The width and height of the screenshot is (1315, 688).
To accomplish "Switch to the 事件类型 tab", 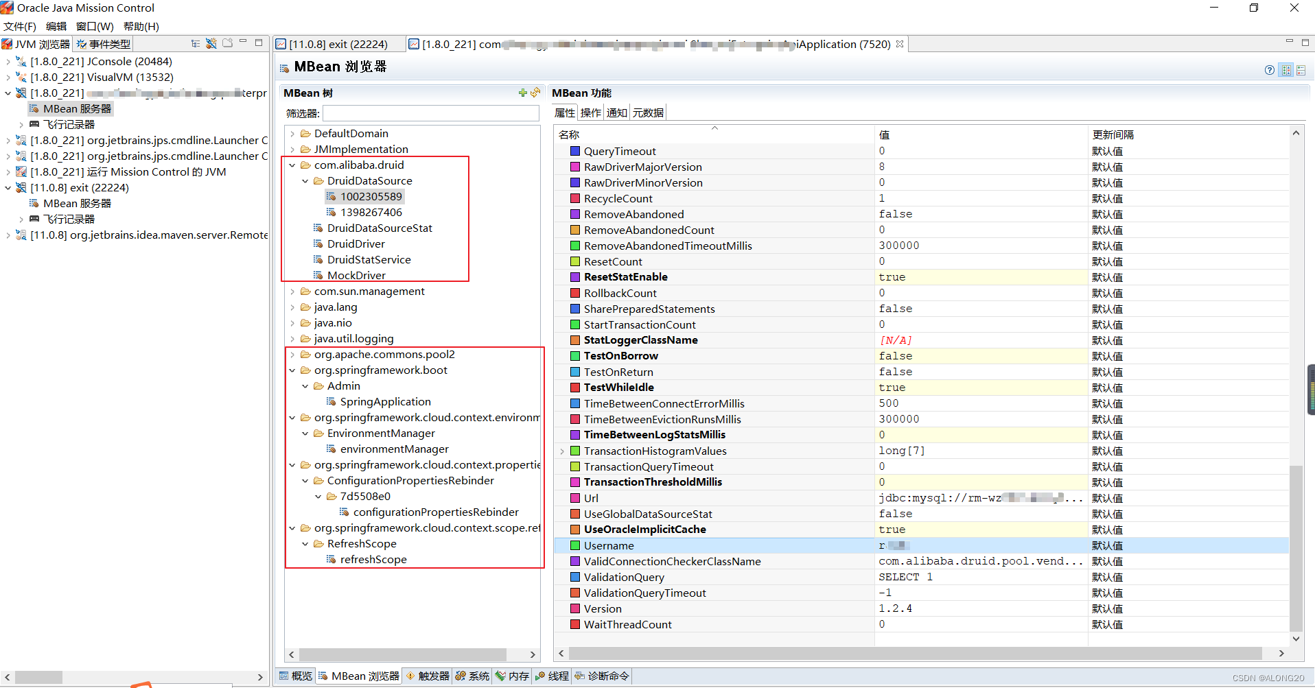I will [104, 44].
